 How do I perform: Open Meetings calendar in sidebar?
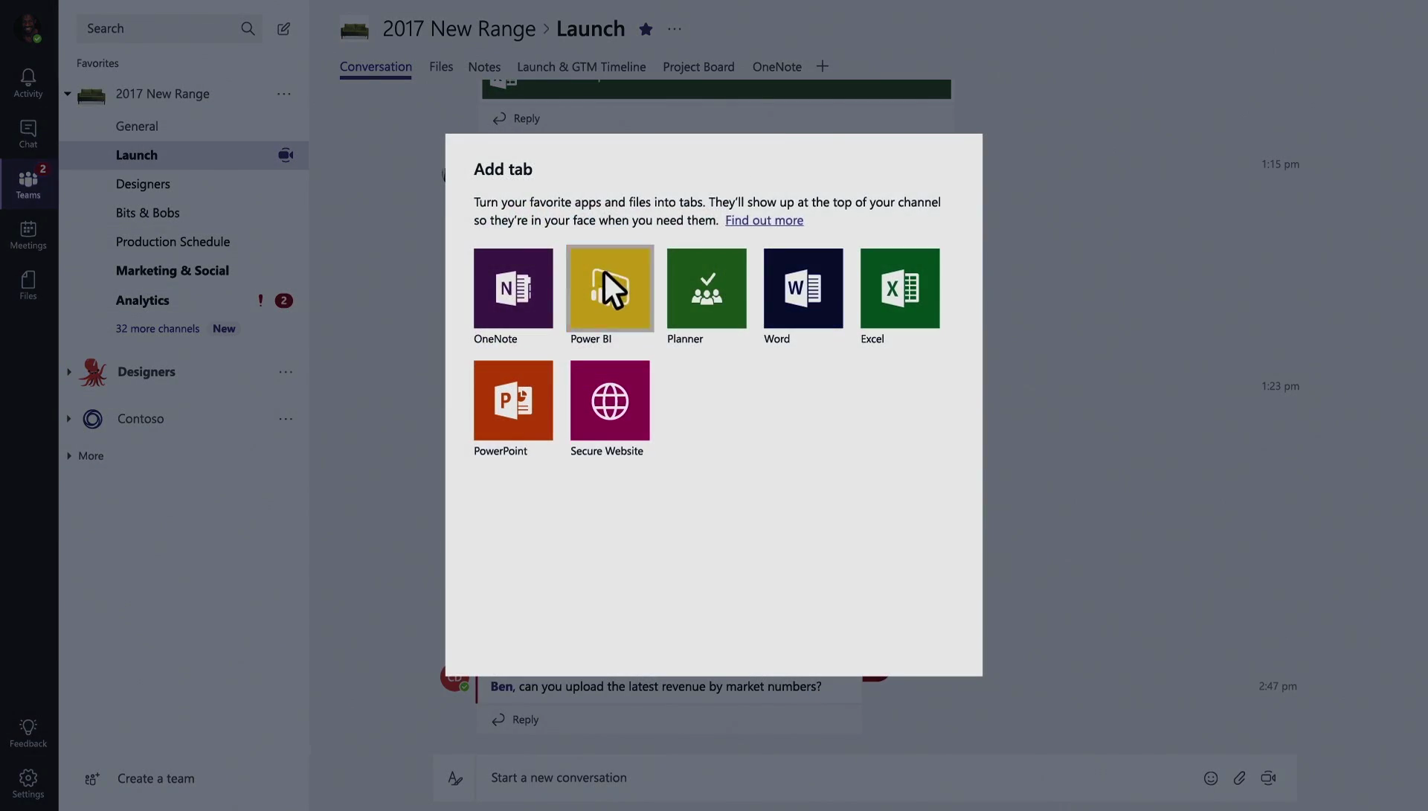tap(28, 234)
